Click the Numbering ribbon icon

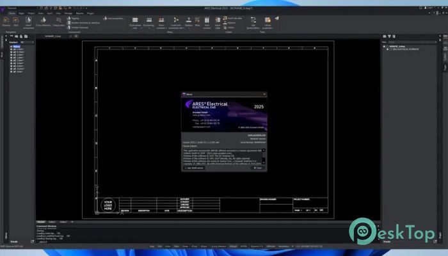(149, 20)
